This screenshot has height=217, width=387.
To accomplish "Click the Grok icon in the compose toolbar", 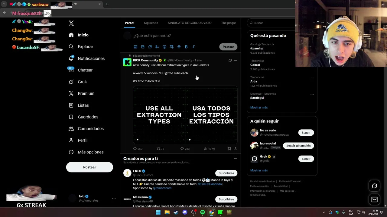I will [150, 47].
